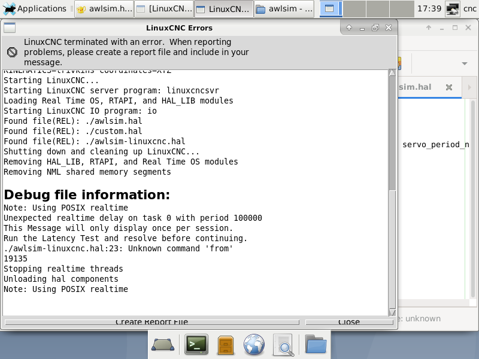Screen dimensions: 479x359
Task: Click the Show Desktop icon in dock
Action: point(163,345)
